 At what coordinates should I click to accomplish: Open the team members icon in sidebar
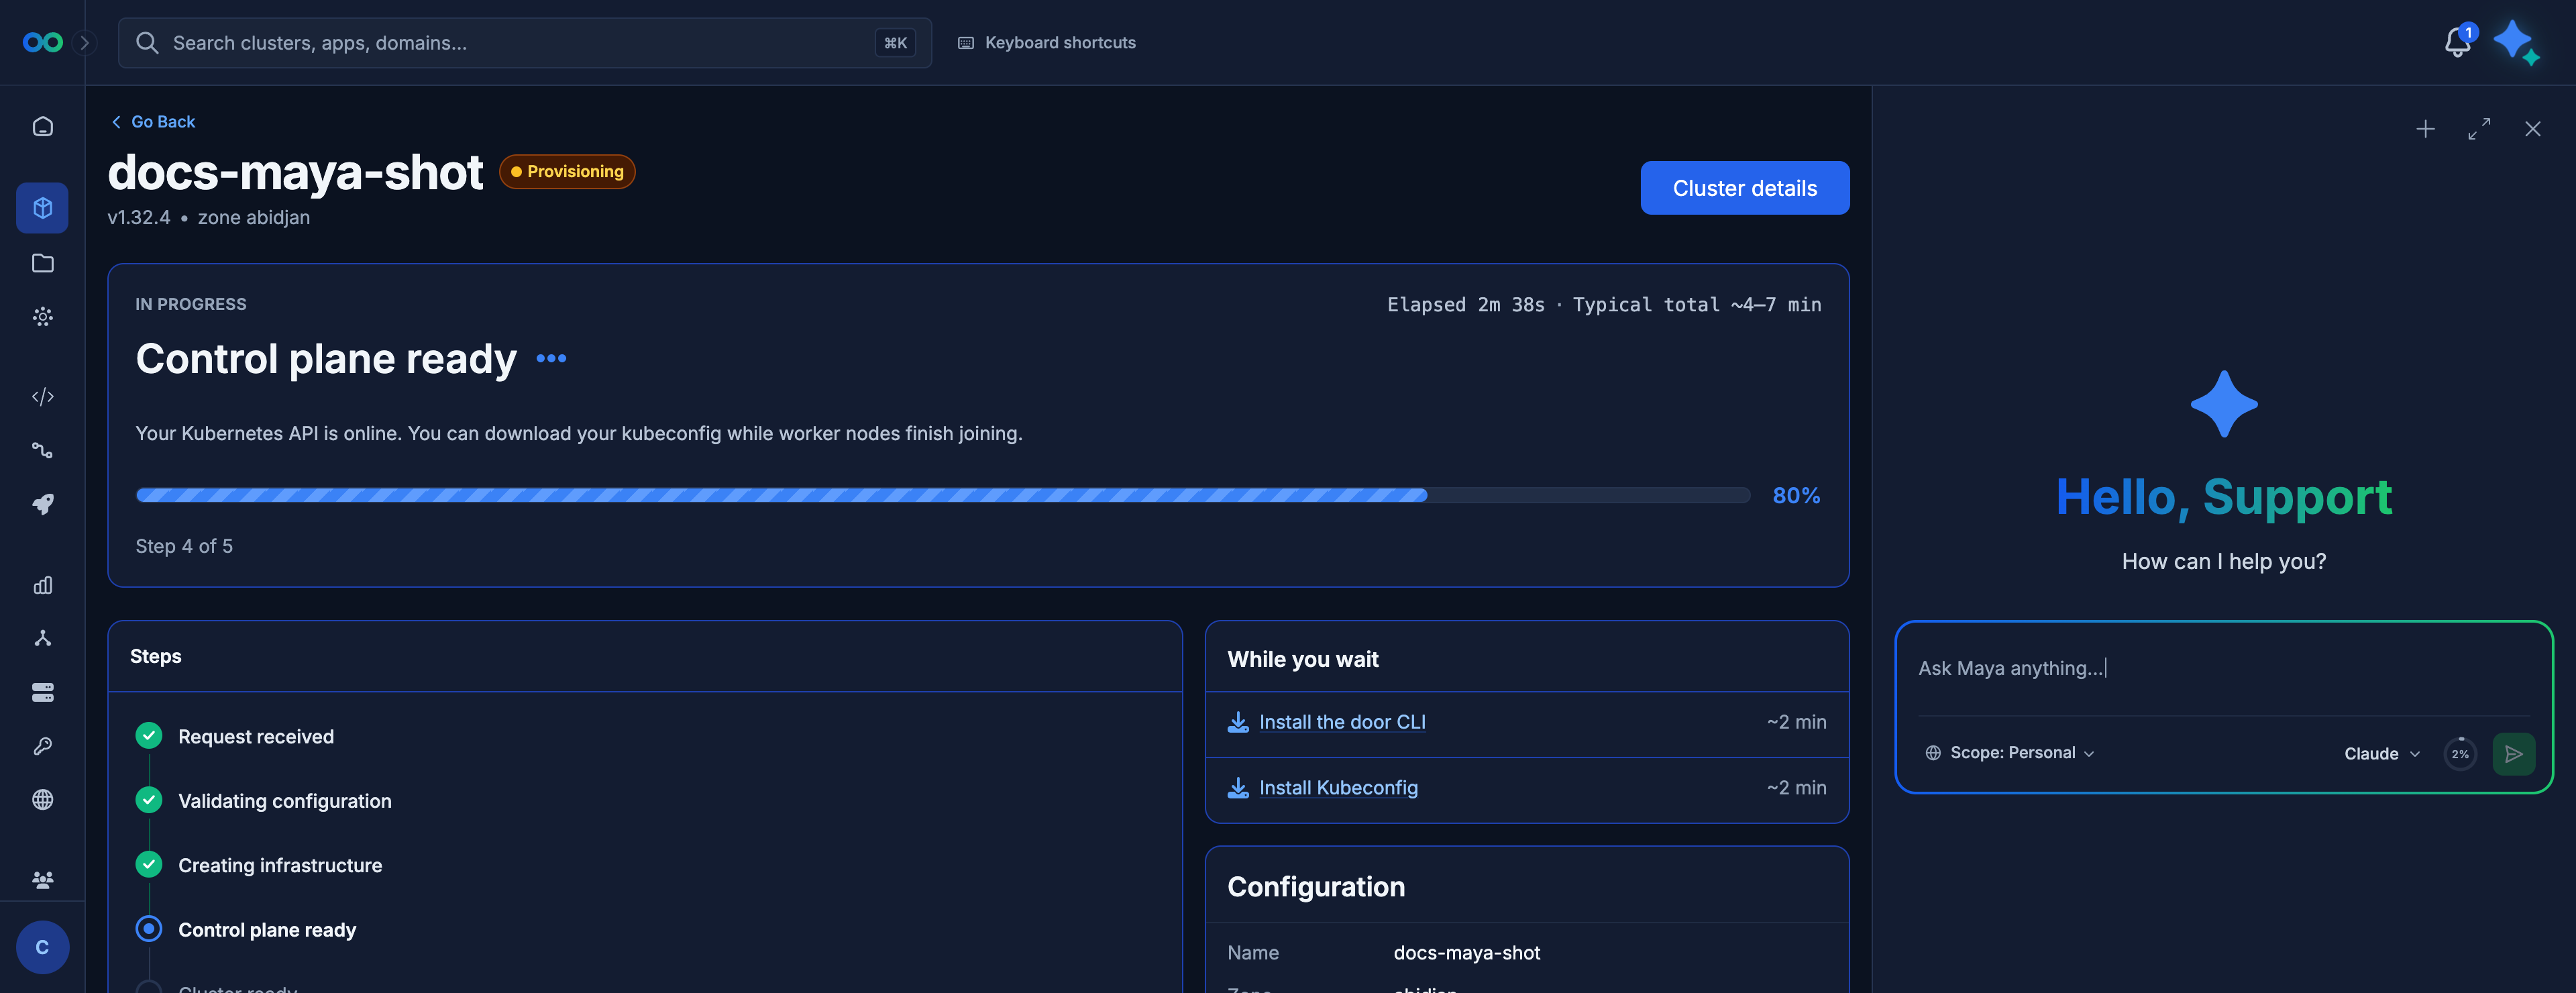pyautogui.click(x=43, y=880)
